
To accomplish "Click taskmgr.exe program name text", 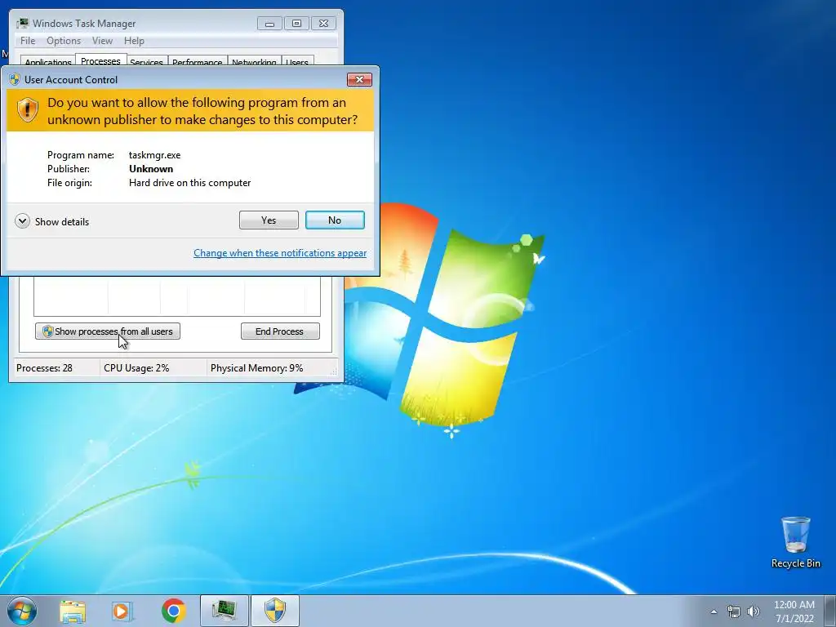I will (x=154, y=155).
